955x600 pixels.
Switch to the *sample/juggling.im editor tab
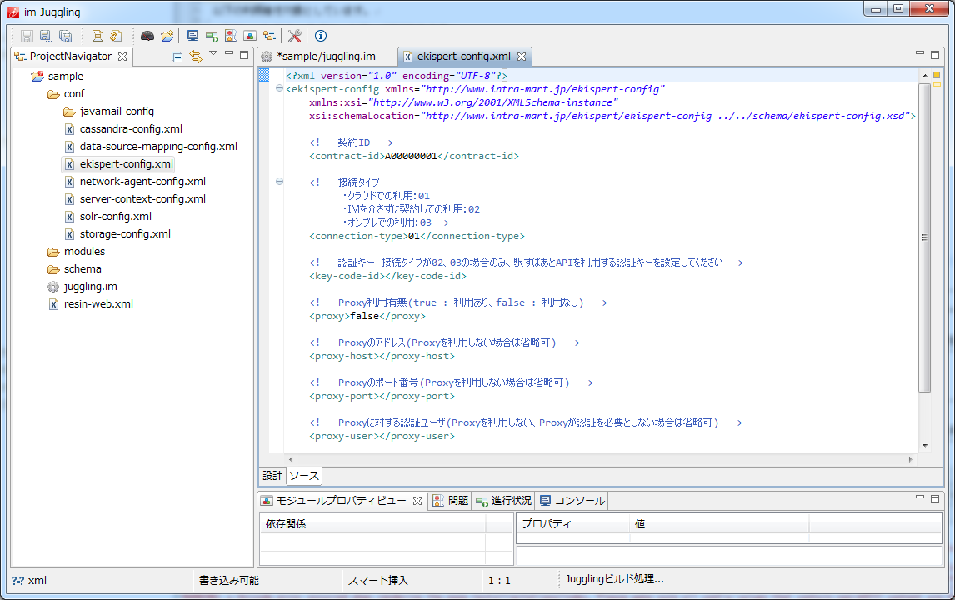326,57
